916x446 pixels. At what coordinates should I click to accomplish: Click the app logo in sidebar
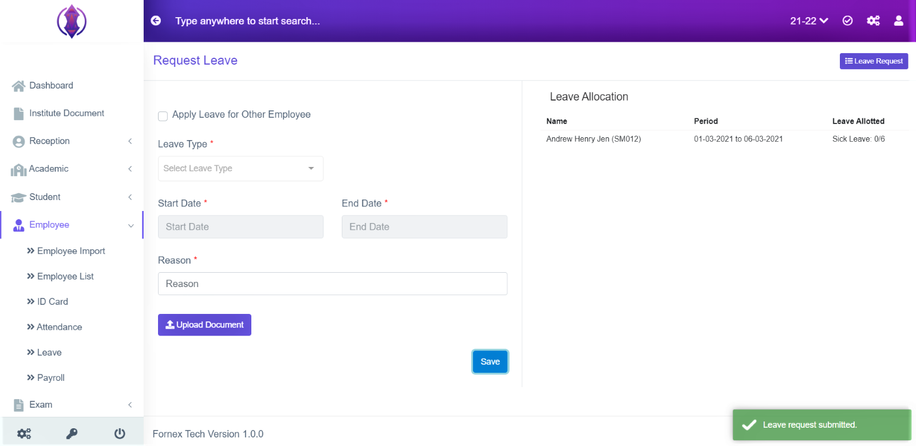coord(72,22)
